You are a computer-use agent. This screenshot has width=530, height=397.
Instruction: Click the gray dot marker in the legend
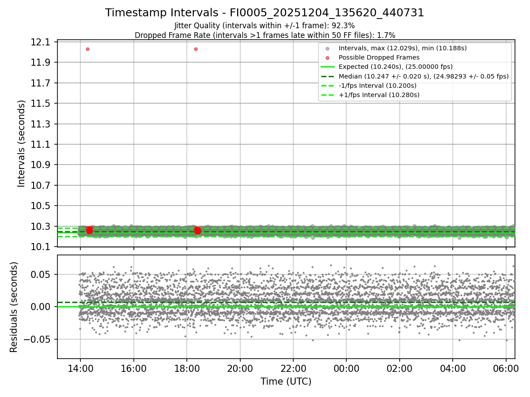click(327, 49)
